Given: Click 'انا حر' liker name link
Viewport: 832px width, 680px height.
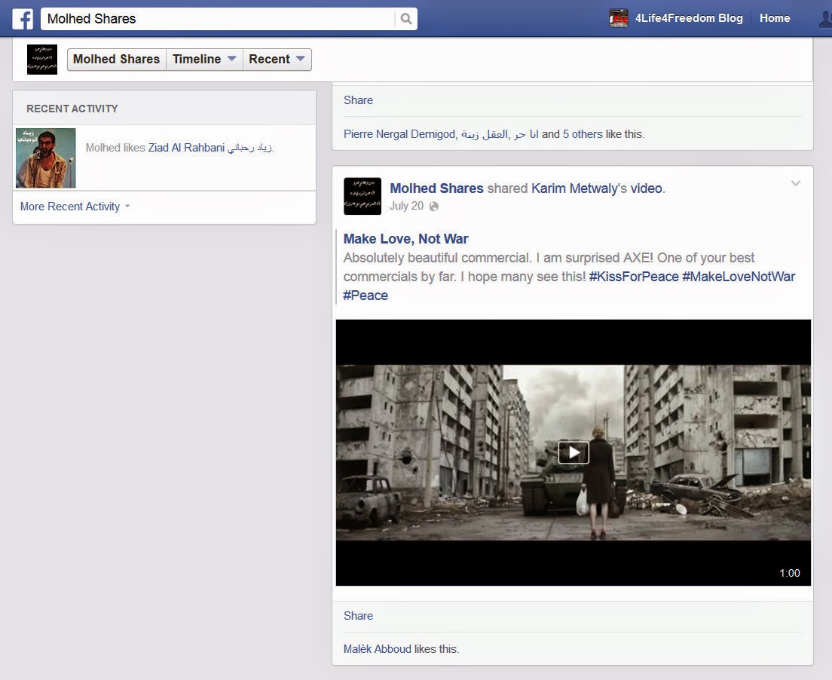Looking at the screenshot, I should [526, 134].
